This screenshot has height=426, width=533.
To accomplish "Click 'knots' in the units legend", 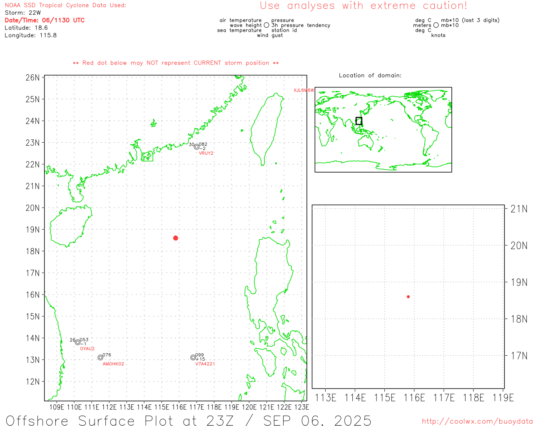I will 438,35.
